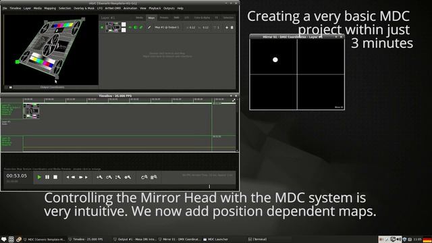Jump to the timeline start (first left arrow)

tap(67, 177)
